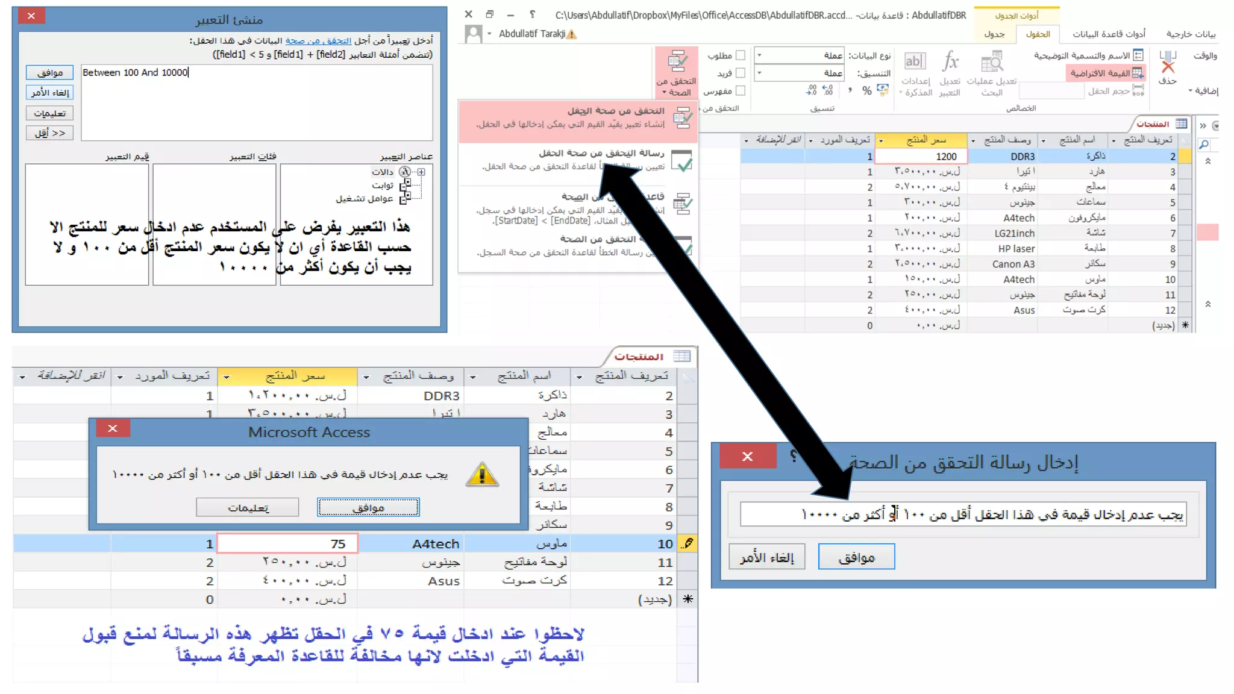The width and height of the screenshot is (1234, 694).
Task: Click the Default Value (القيمة الافتراضية) button
Action: pyautogui.click(x=1106, y=73)
